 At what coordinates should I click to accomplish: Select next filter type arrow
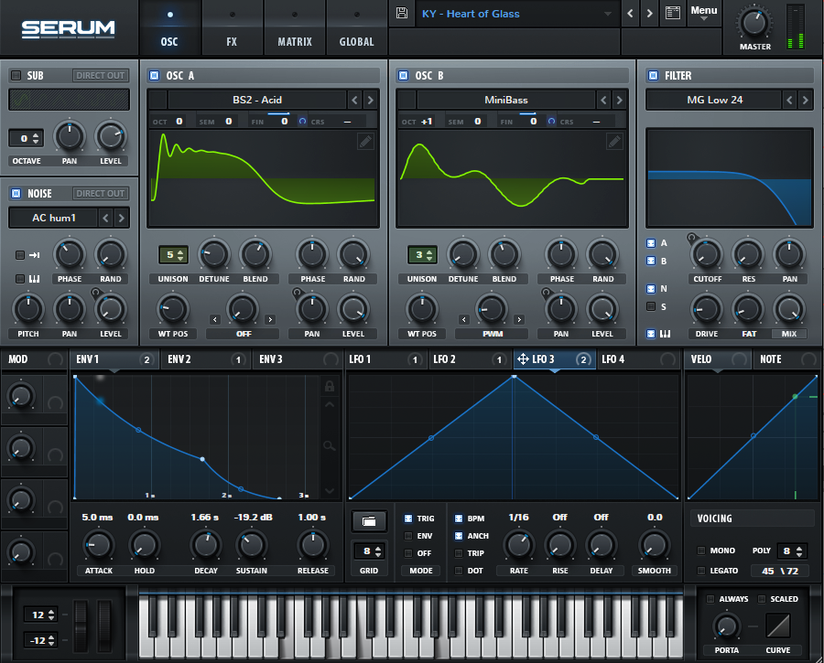(x=805, y=100)
